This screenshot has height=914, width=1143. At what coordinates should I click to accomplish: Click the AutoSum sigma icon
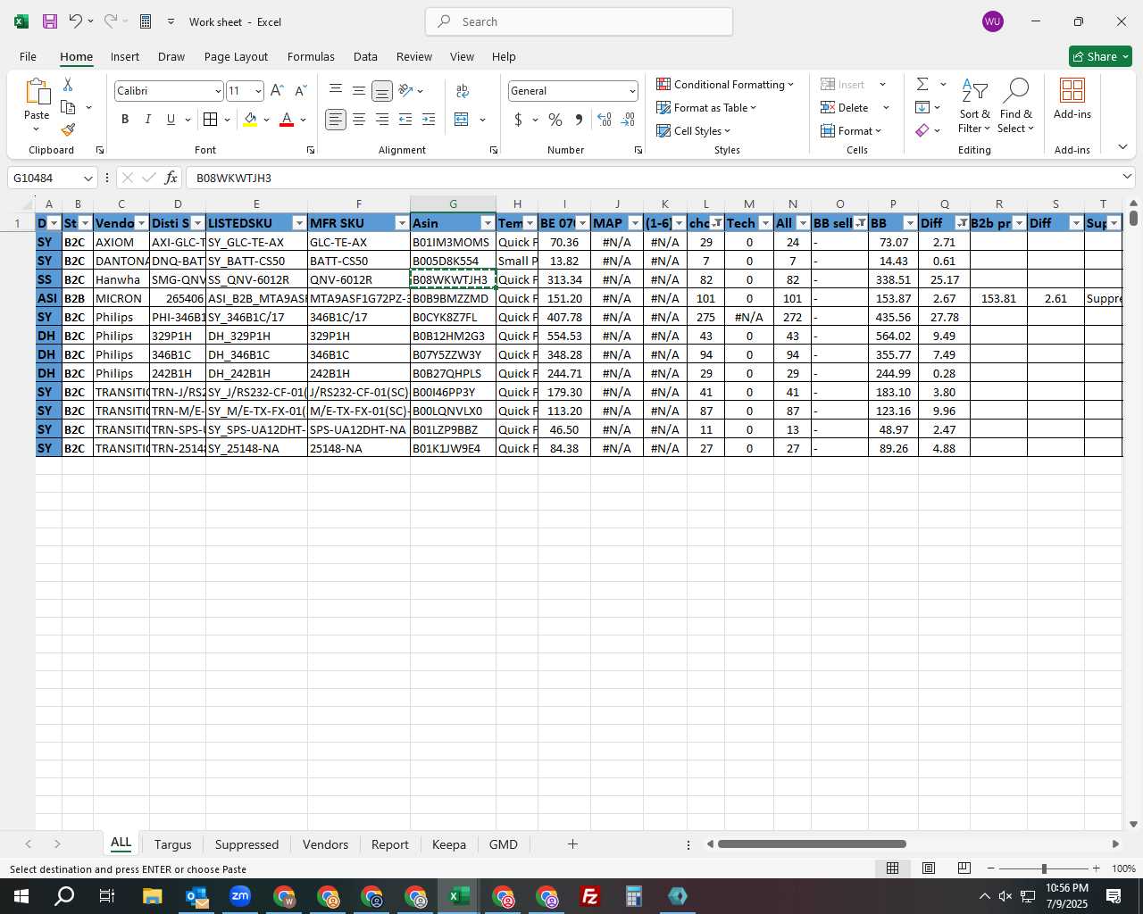922,84
